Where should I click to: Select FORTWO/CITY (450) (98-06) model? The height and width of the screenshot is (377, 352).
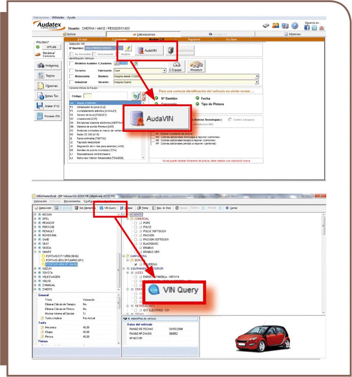click(x=62, y=256)
